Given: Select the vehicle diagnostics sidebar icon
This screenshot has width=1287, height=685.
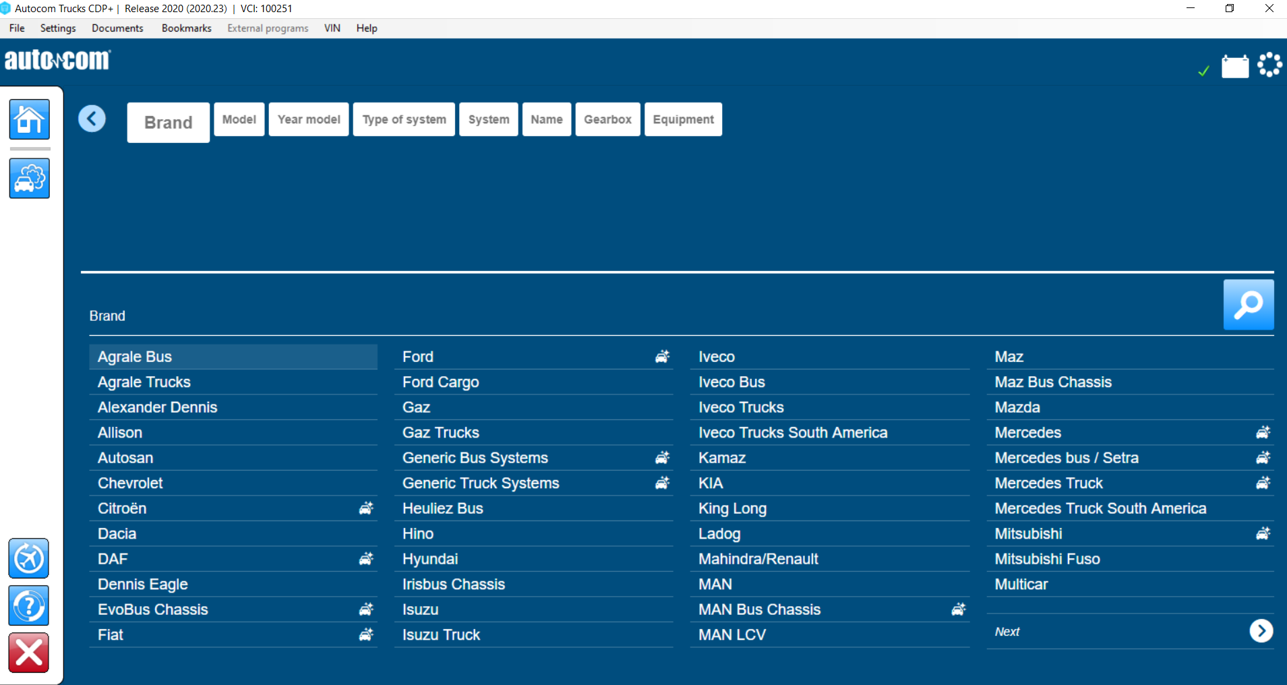Looking at the screenshot, I should coord(29,178).
